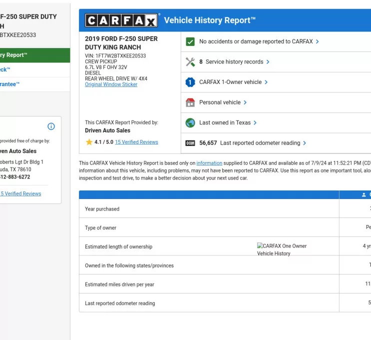Viewport: 371px width, 340px height.
Task: Click 'Vehicle History Report' header title
Action: coord(210,20)
